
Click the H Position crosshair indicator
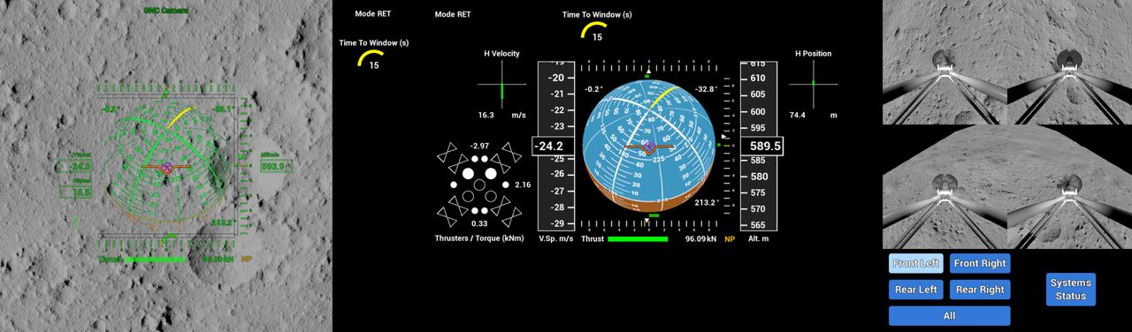tap(813, 85)
